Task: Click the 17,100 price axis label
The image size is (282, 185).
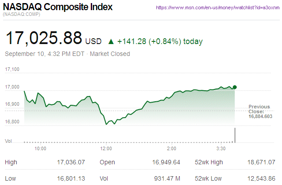Action: click(x=13, y=70)
